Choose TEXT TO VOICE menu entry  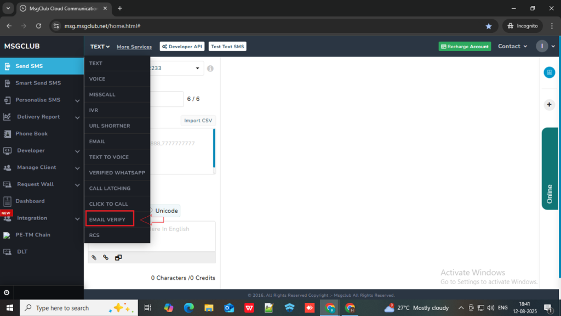tap(117, 157)
